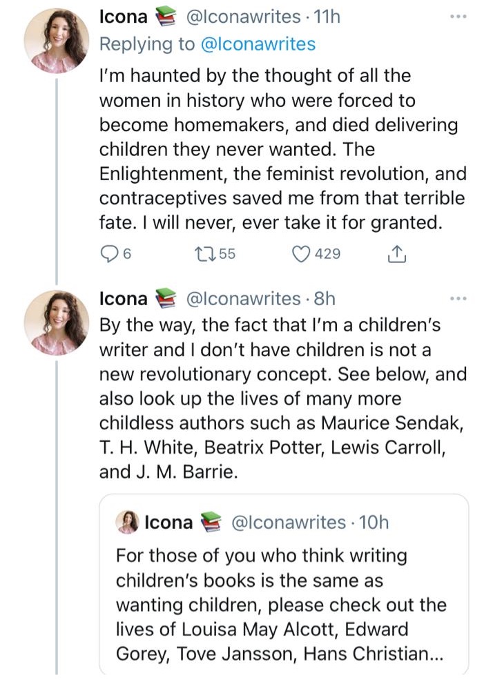Open Icona's profile picture on first tweet

pyautogui.click(x=57, y=41)
